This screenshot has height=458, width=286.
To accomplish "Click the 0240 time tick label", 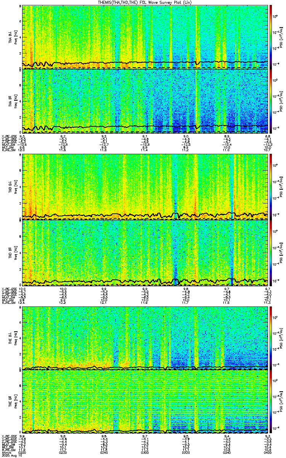I will pos(104,452).
